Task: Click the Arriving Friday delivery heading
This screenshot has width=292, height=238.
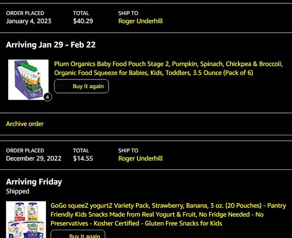Action: pos(34,182)
